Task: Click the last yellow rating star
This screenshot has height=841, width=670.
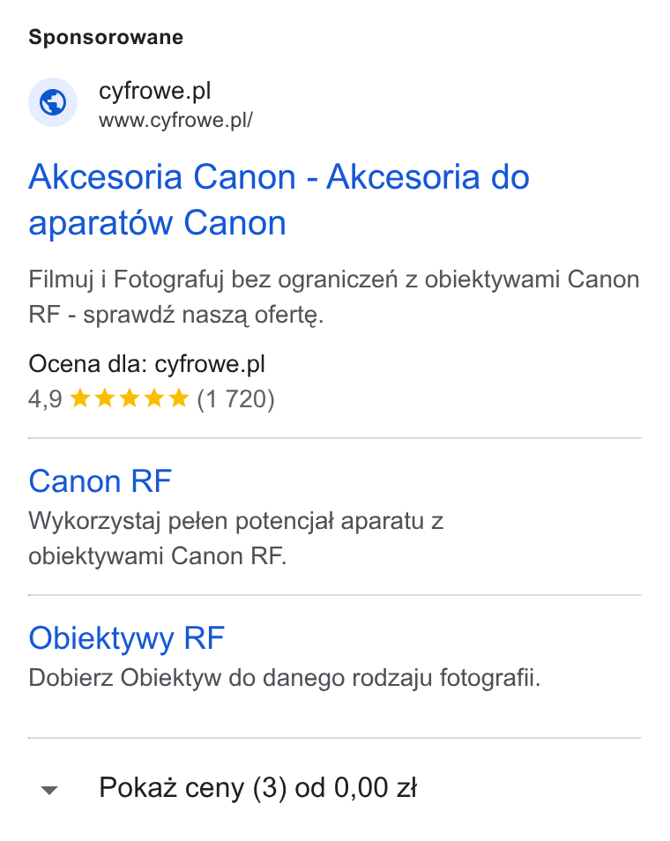Action: click(x=179, y=398)
